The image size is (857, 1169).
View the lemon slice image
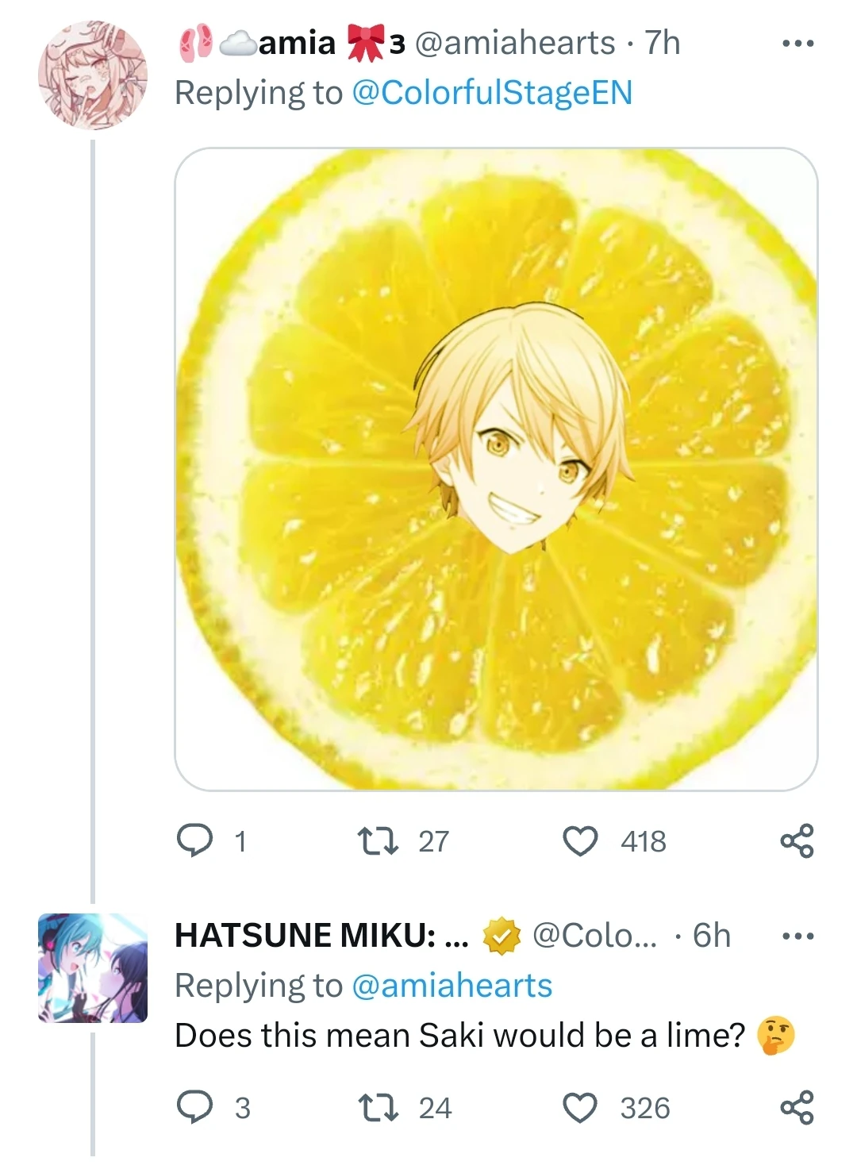496,469
